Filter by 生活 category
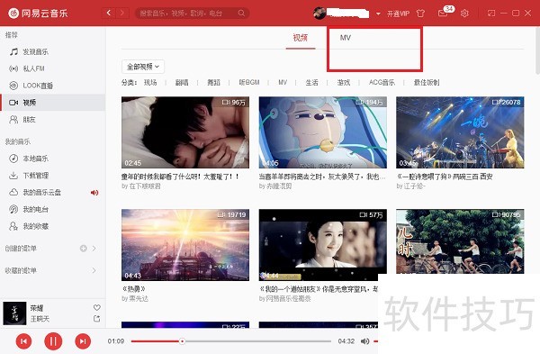540x354 pixels. [x=312, y=82]
